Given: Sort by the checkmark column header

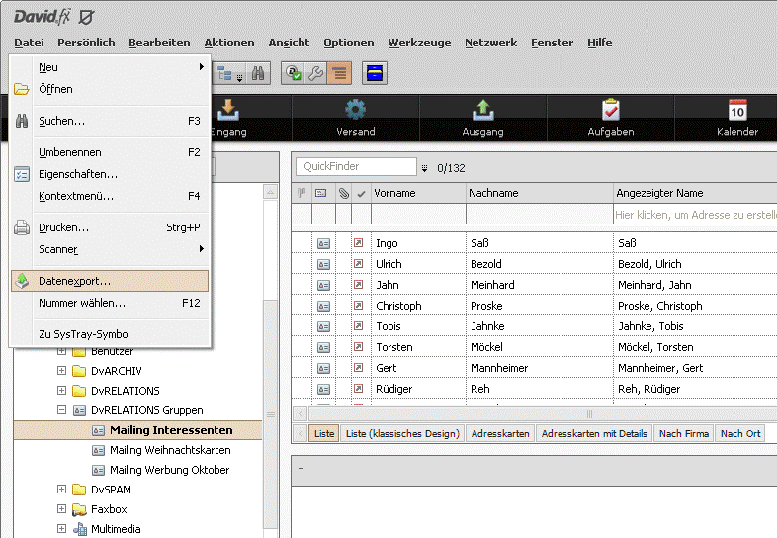Looking at the screenshot, I should 361,194.
